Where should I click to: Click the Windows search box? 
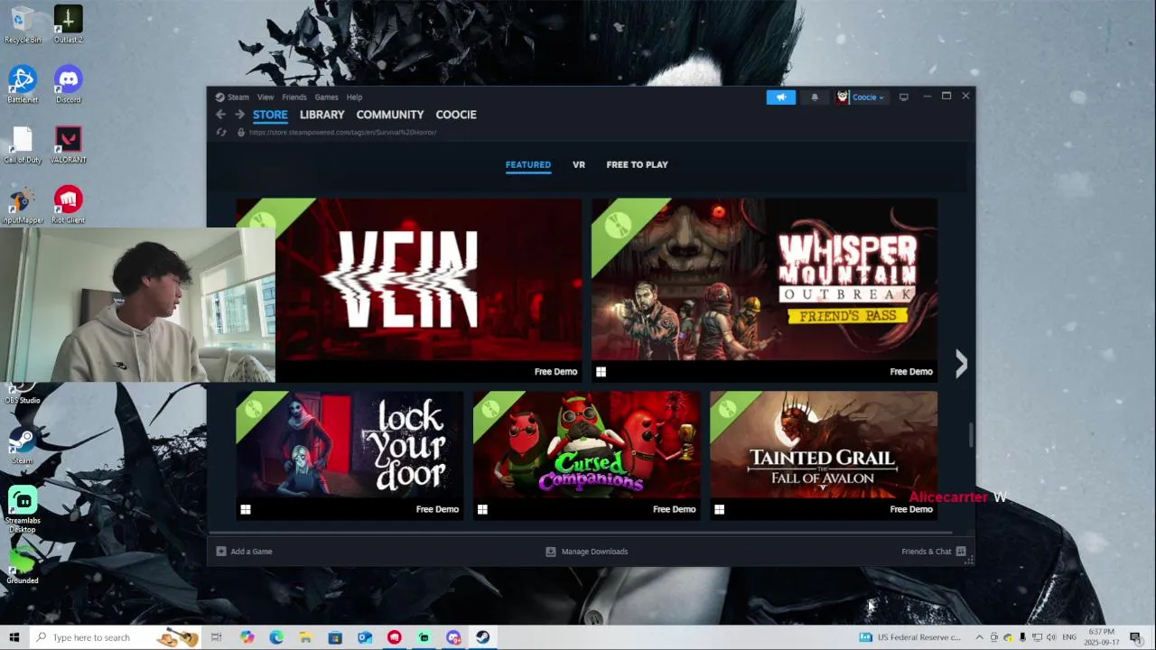pos(116,637)
